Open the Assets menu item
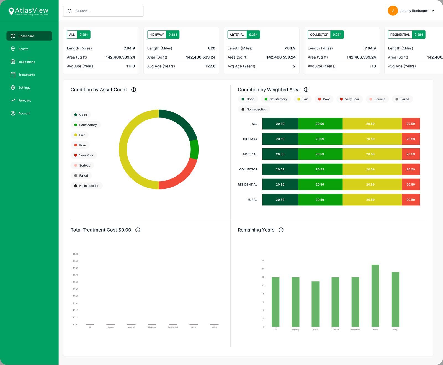The width and height of the screenshot is (443, 365). [x=29, y=49]
